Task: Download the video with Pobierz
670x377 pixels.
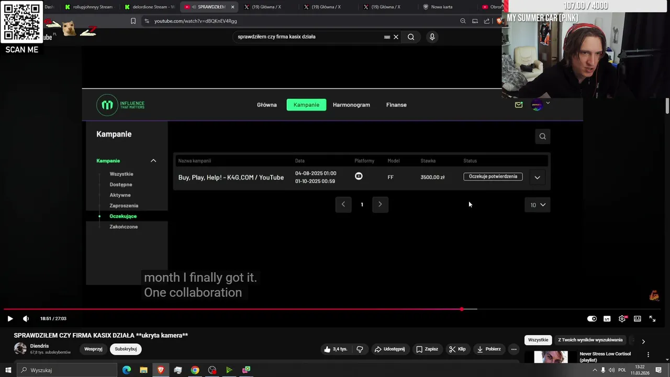Action: coord(488,349)
